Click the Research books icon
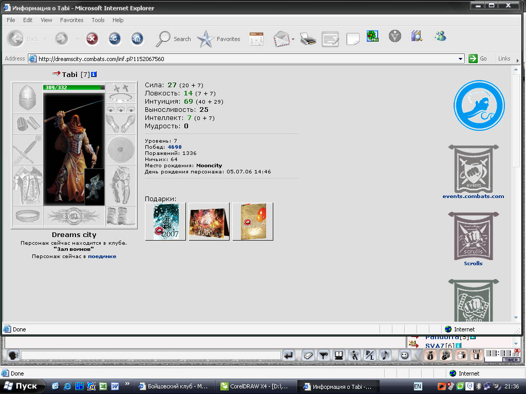The width and height of the screenshot is (526, 394). [x=416, y=36]
